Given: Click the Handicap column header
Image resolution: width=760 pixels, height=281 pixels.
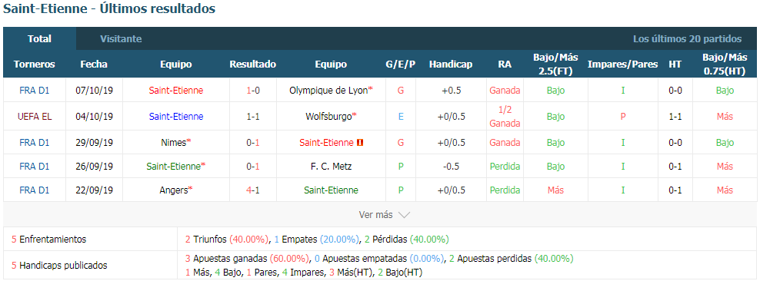Looking at the screenshot, I should 451,64.
